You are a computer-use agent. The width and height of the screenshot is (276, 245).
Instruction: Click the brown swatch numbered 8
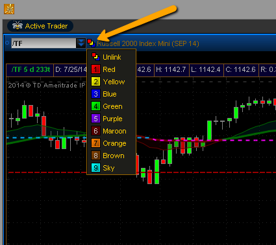pyautogui.click(x=95, y=156)
